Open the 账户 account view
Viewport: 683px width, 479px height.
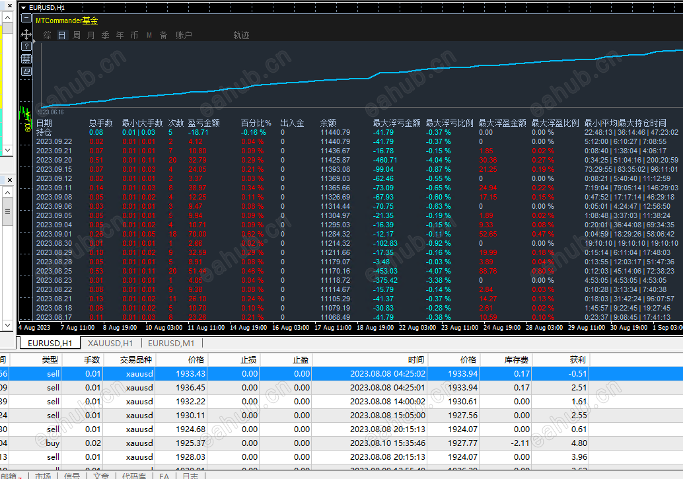click(x=184, y=35)
